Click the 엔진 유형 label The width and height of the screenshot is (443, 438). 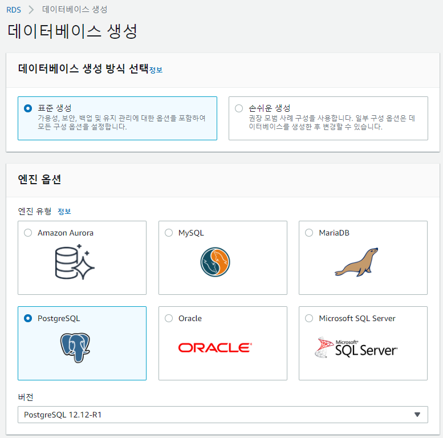coord(34,211)
